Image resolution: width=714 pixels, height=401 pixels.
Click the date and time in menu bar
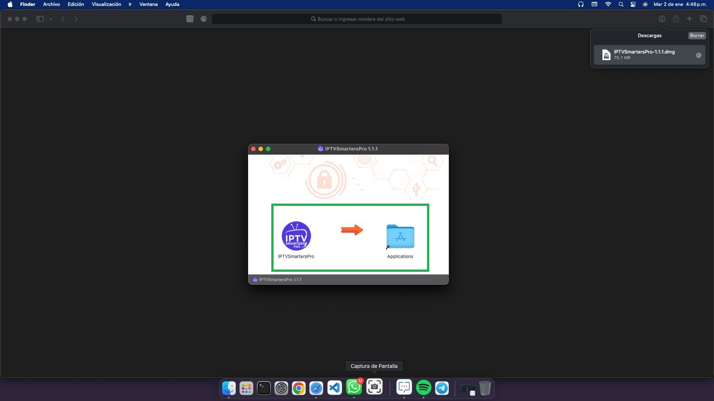click(x=680, y=4)
